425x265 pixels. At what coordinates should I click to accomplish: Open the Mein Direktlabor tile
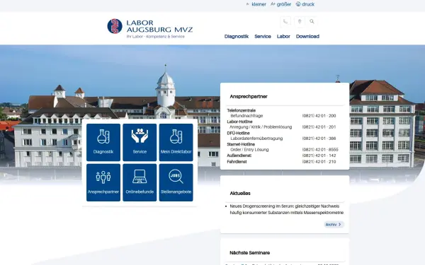176,142
